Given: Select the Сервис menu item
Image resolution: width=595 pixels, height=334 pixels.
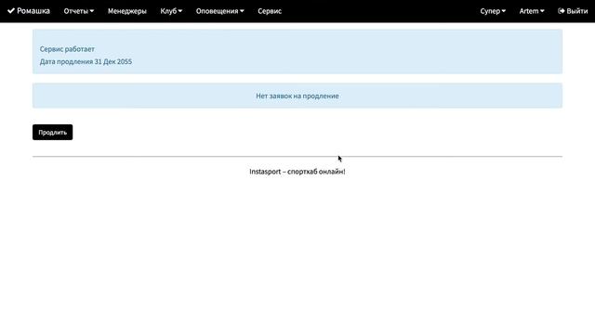Looking at the screenshot, I should click(x=270, y=11).
